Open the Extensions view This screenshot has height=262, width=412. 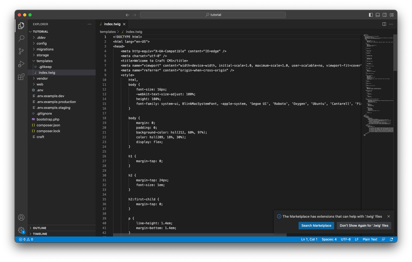click(21, 77)
